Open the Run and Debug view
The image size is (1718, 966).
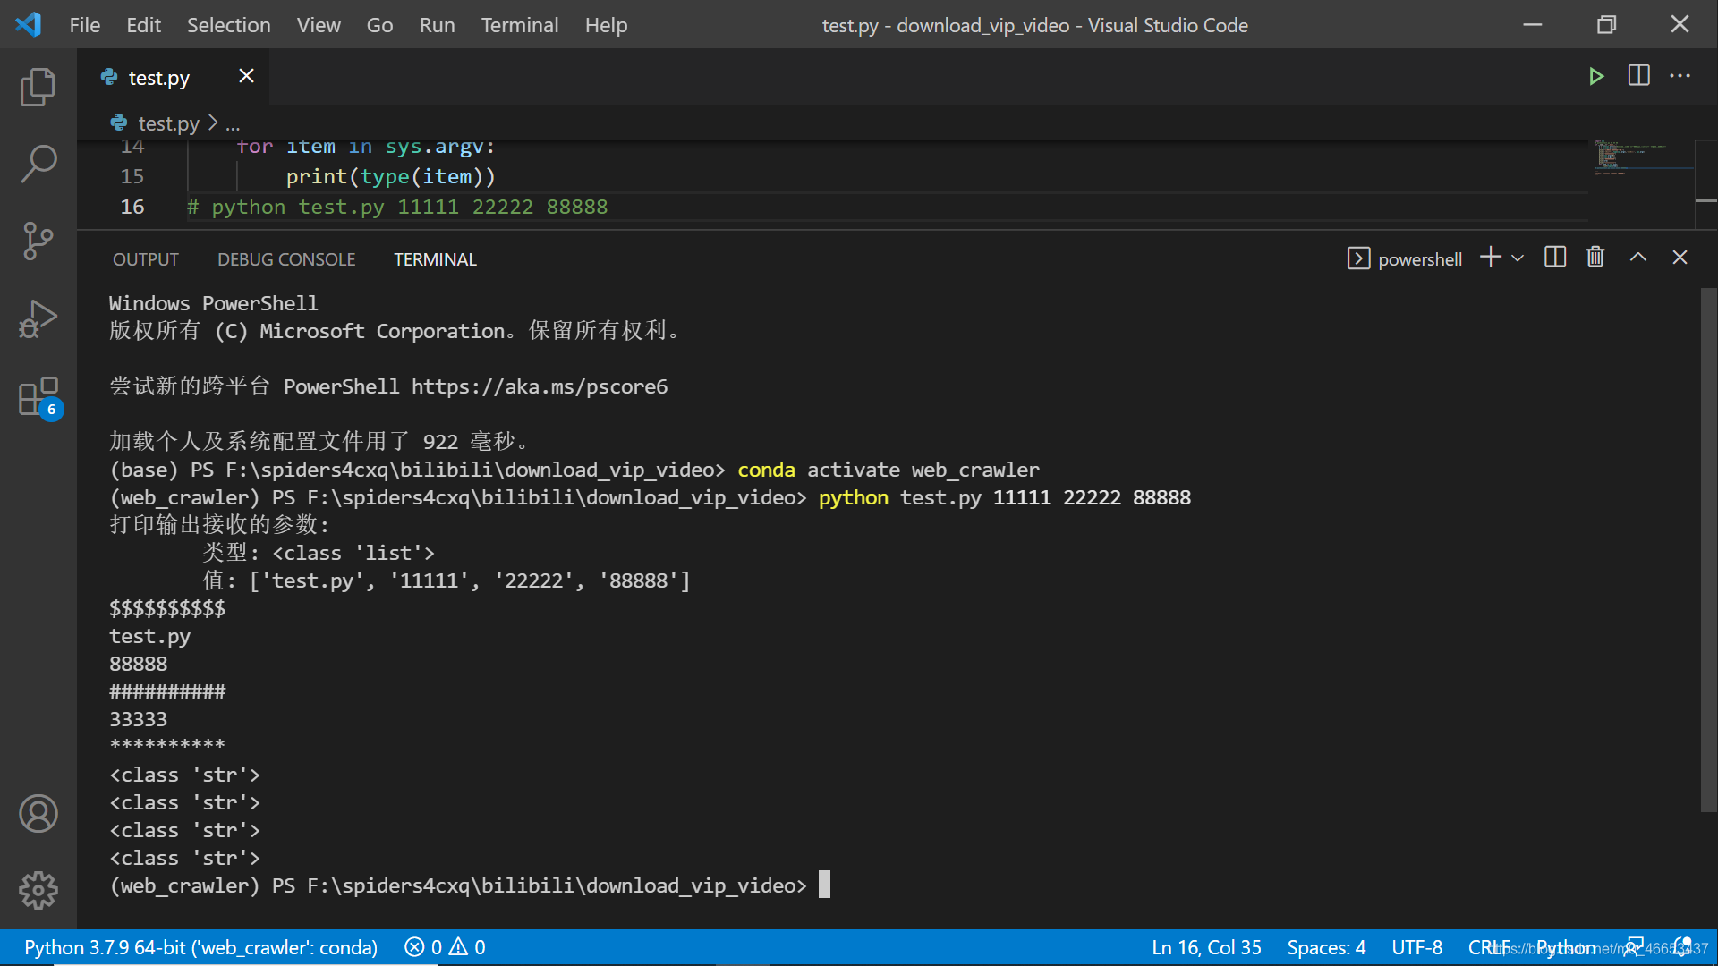38,318
